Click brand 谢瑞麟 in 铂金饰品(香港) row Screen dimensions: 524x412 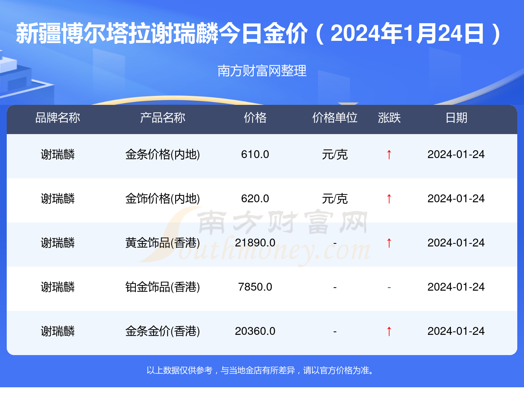[58, 287]
